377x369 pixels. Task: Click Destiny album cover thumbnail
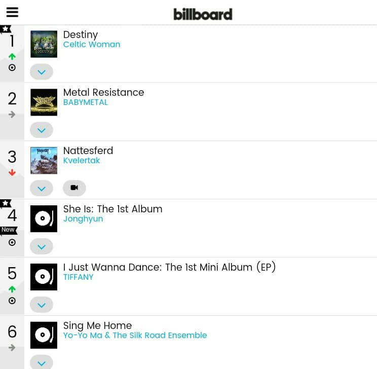click(44, 44)
